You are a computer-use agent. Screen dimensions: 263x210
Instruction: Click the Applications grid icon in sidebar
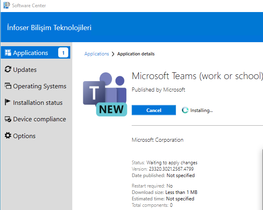click(x=8, y=53)
